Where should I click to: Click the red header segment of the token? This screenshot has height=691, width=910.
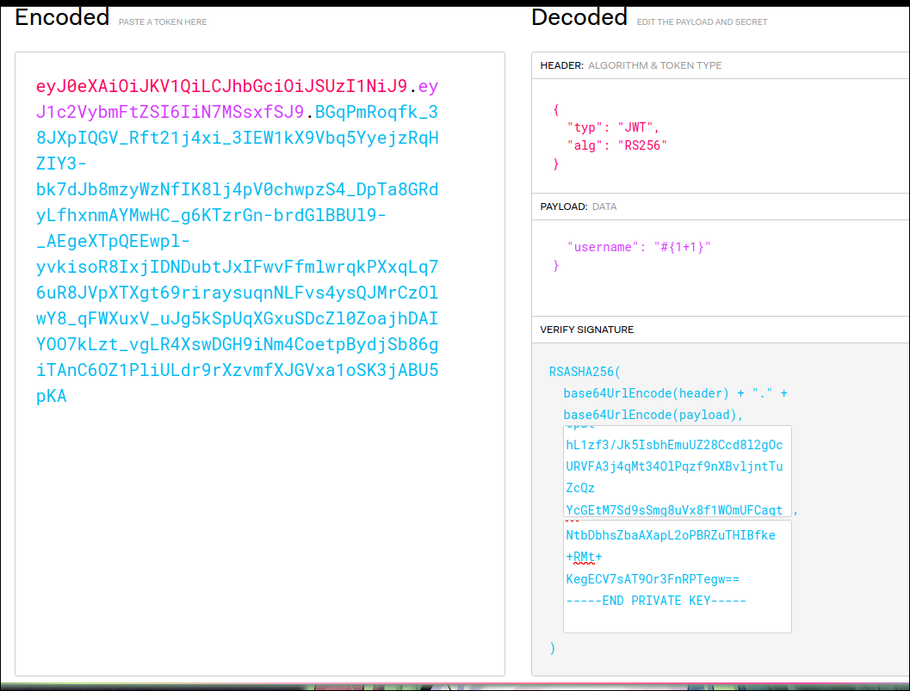tap(220, 87)
